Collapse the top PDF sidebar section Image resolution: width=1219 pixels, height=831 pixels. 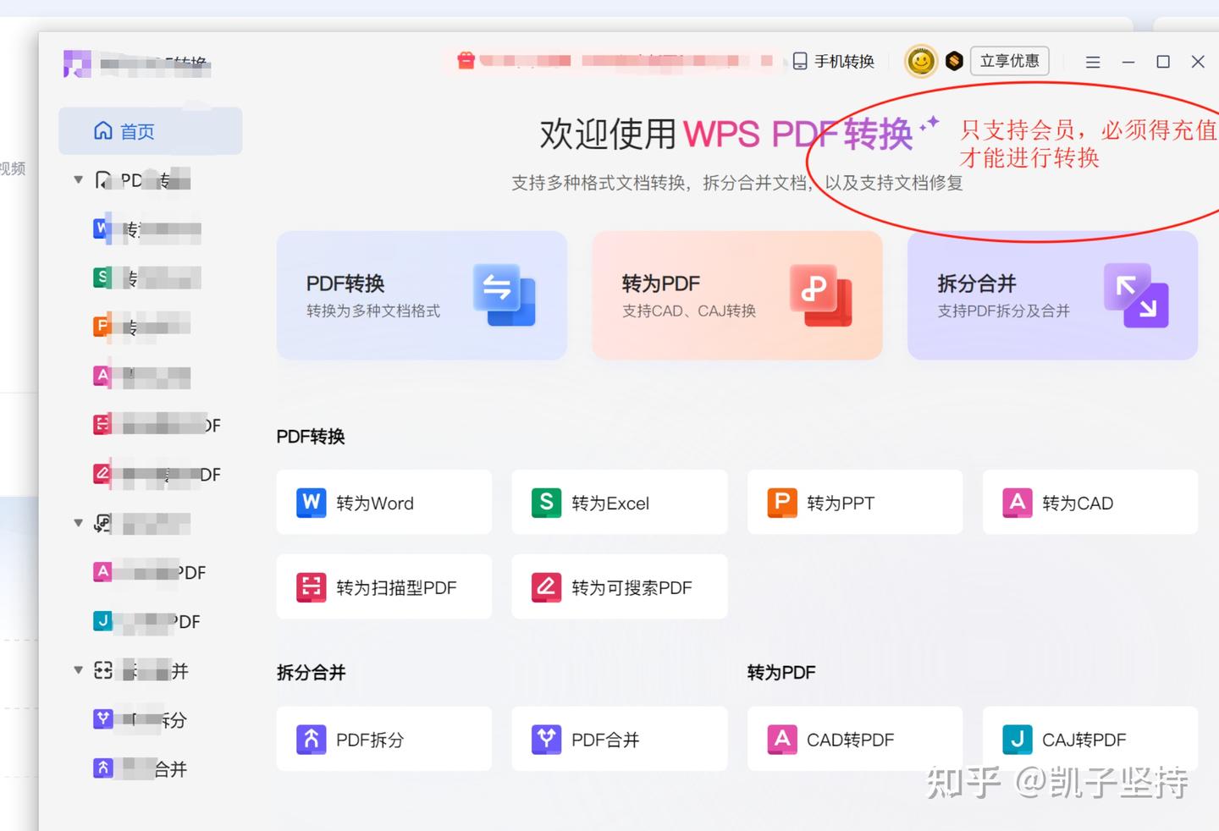click(78, 179)
